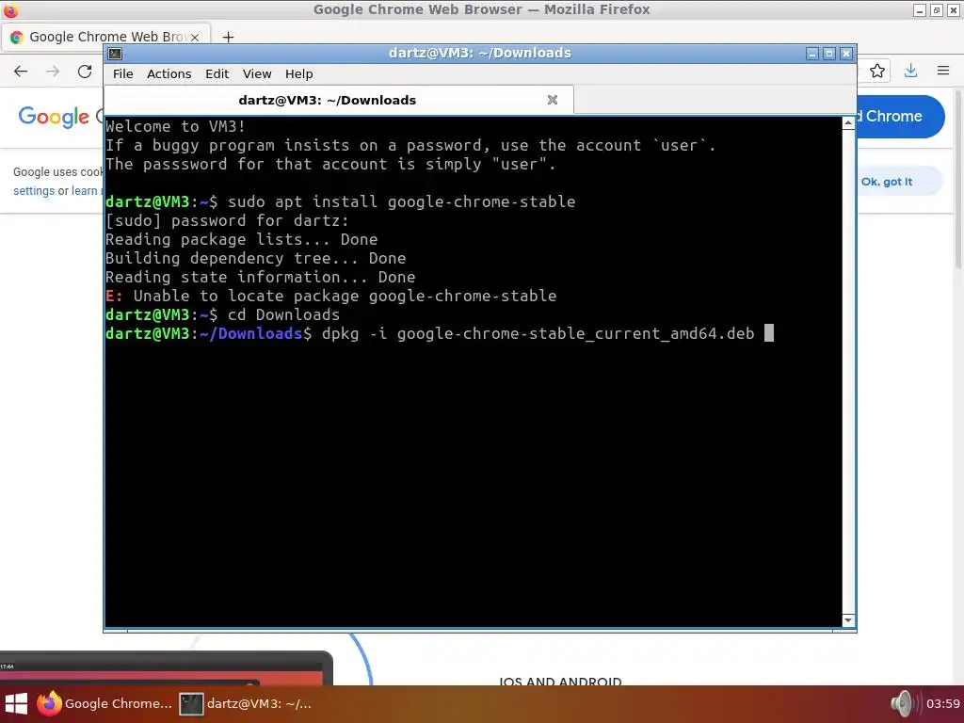Image resolution: width=964 pixels, height=723 pixels.
Task: Open the terminal Actions menu
Action: 169,73
